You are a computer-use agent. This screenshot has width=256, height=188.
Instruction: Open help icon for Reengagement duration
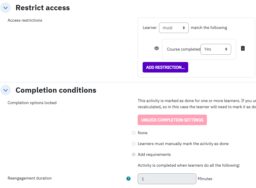129,179
